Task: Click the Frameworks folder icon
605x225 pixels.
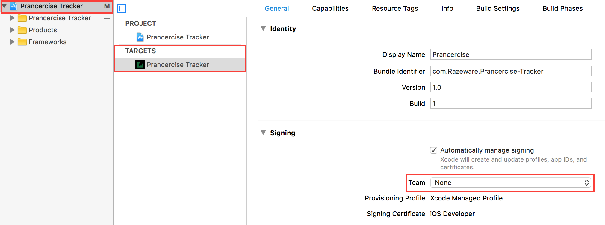Action: [x=22, y=42]
